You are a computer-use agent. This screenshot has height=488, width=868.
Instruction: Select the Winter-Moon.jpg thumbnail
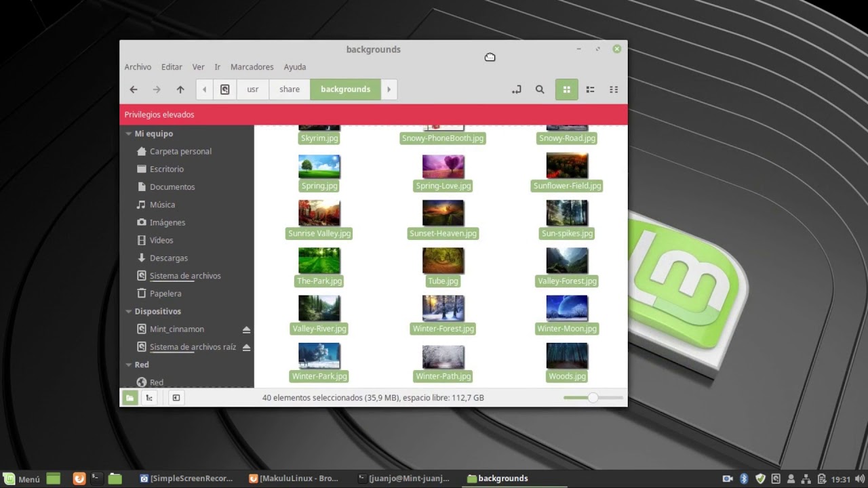click(x=567, y=308)
